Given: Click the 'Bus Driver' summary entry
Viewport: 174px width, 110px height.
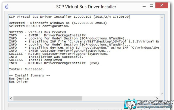Looking at the screenshot, I should [x=19, y=82].
